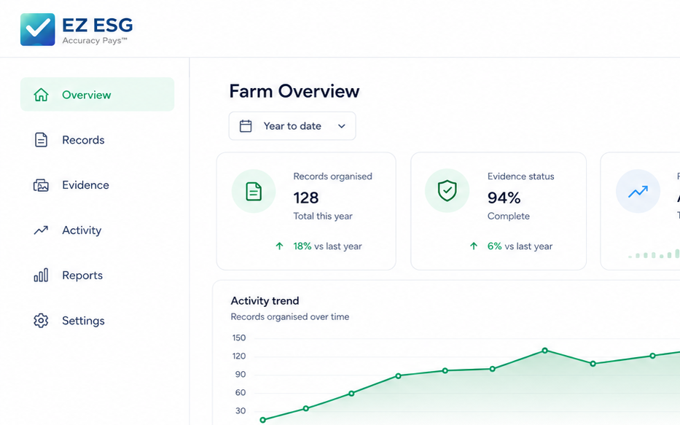The image size is (680, 425).
Task: Open the Overview menu item
Action: pyautogui.click(x=97, y=95)
